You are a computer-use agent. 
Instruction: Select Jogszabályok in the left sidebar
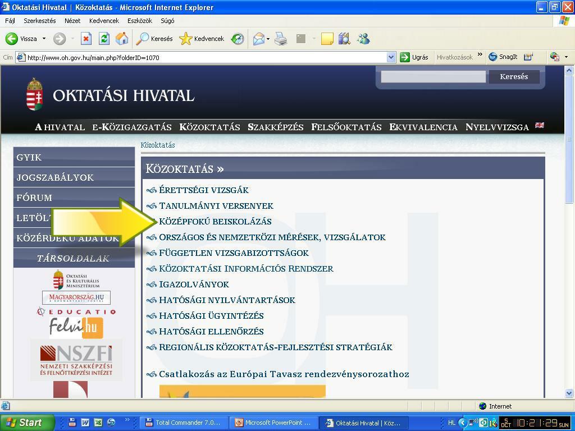point(74,177)
